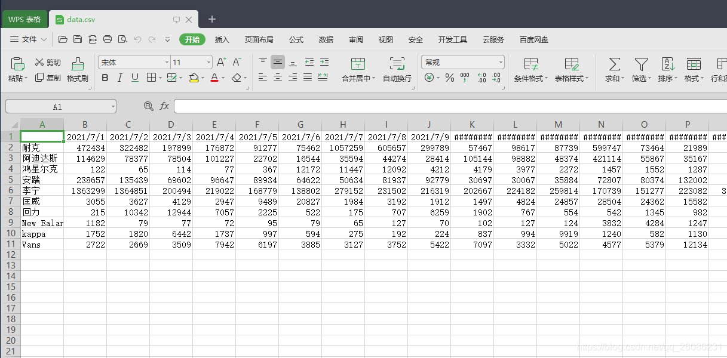Switch to the 数据 ribbon tab
The width and height of the screenshot is (727, 358).
326,39
